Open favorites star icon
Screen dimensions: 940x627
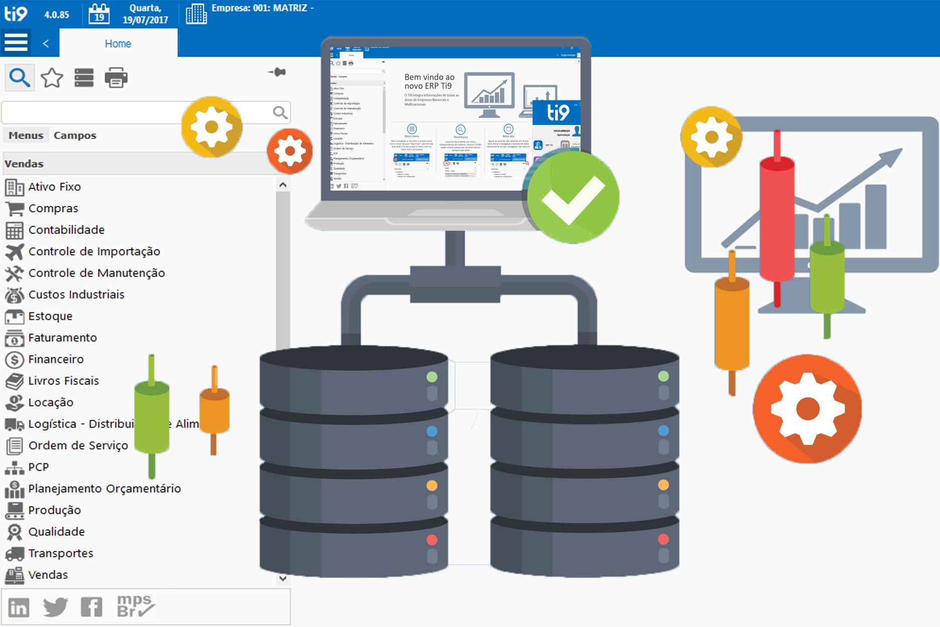click(x=52, y=78)
